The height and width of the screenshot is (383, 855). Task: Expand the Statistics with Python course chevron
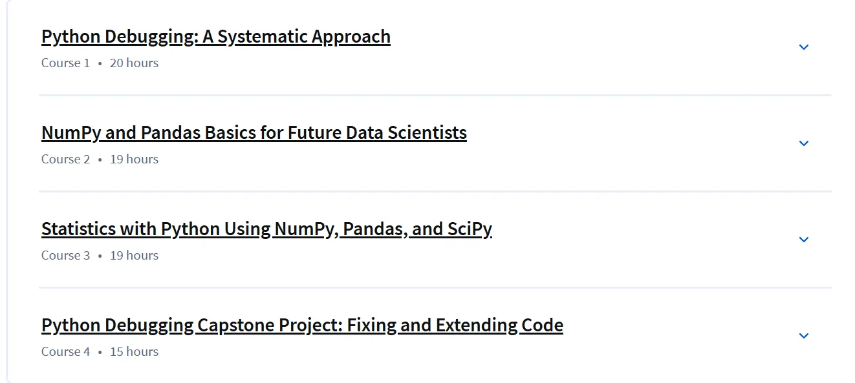tap(804, 240)
